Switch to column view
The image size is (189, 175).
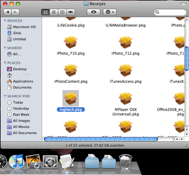tap(62, 12)
